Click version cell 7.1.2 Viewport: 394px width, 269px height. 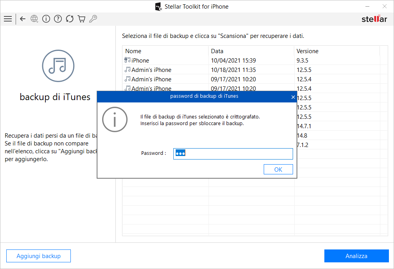[303, 145]
